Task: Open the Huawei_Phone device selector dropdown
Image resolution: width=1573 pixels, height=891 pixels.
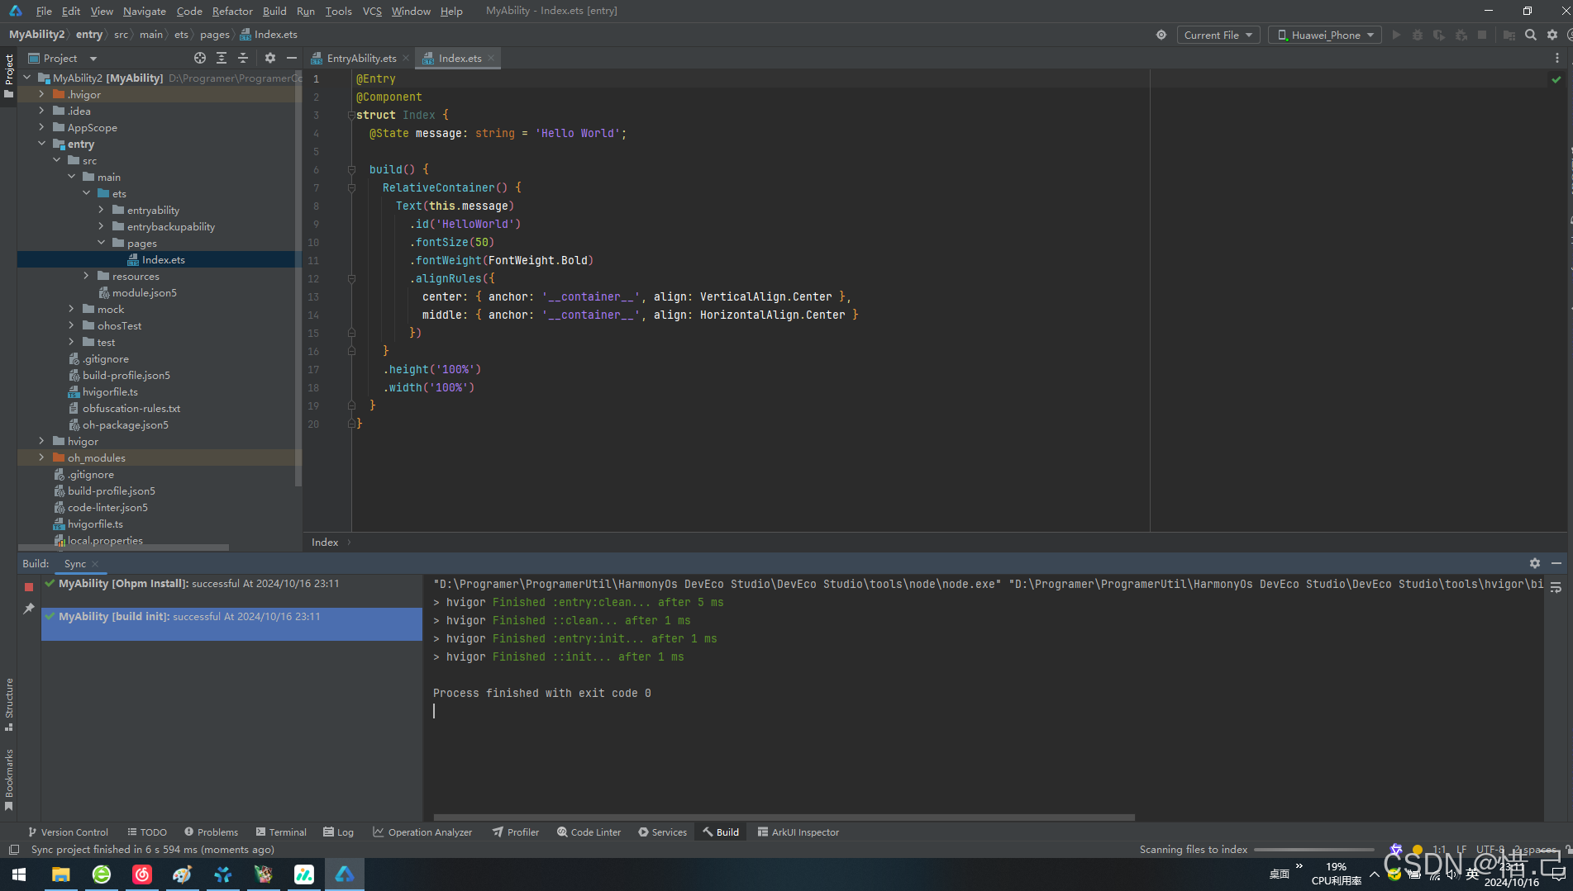Action: coord(1325,35)
